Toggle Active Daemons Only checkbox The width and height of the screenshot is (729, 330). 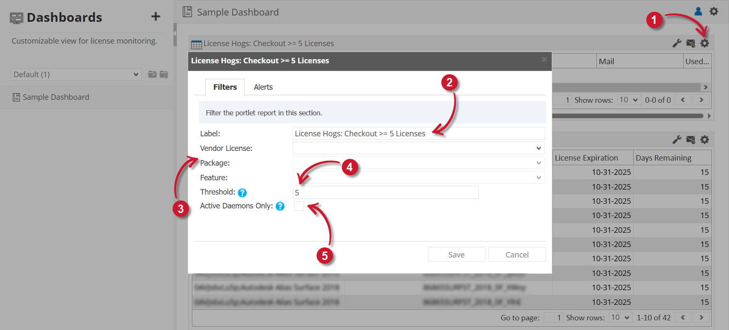pyautogui.click(x=299, y=206)
